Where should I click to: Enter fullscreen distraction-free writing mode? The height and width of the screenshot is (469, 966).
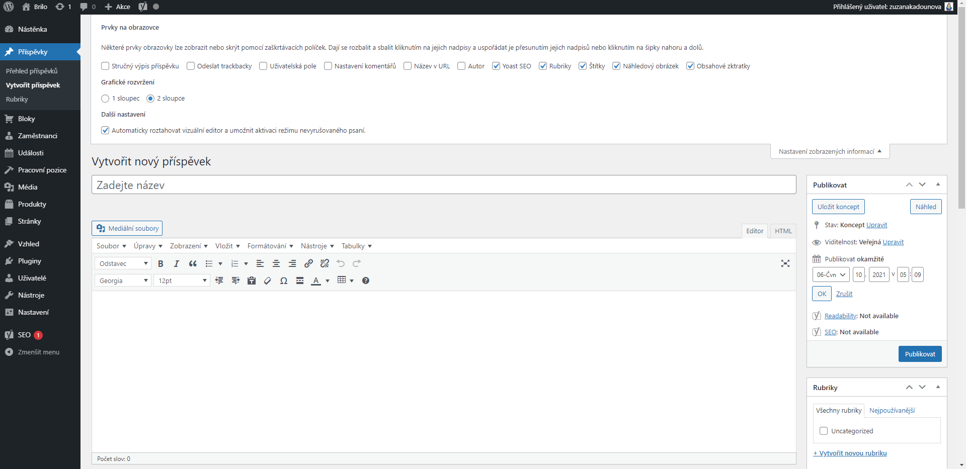785,264
